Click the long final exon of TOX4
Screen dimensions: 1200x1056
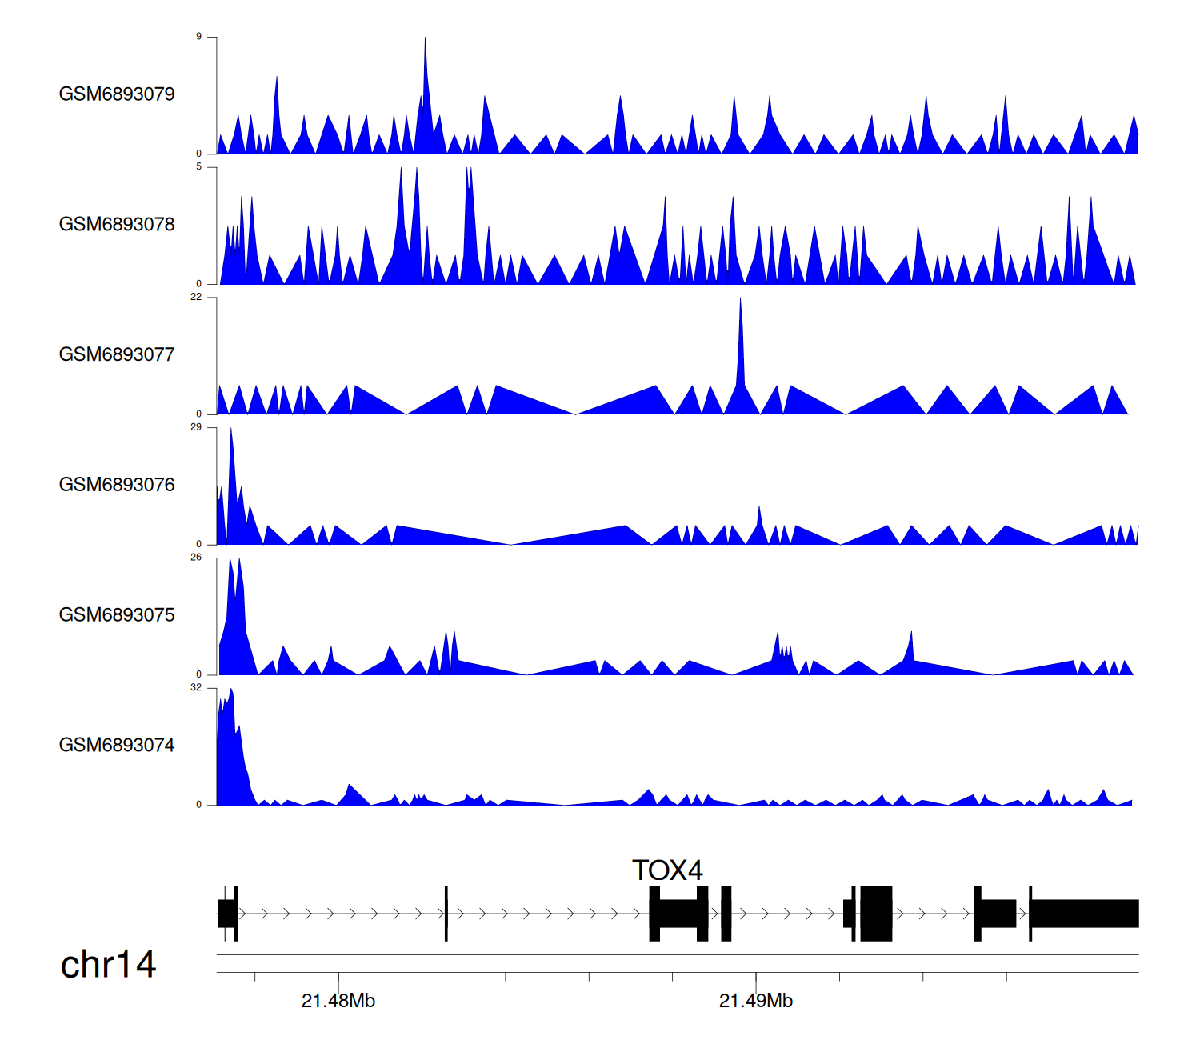(x=1084, y=914)
